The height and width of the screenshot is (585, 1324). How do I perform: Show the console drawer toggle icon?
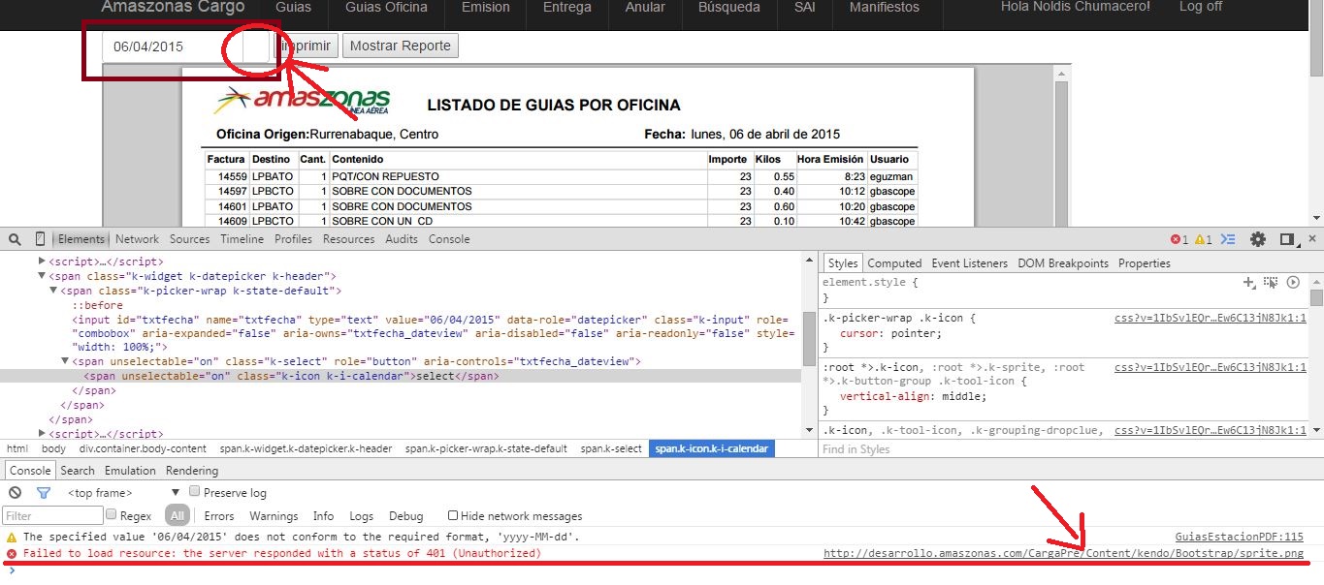[x=1228, y=239]
